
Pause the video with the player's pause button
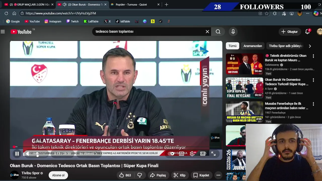pyautogui.click(x=17, y=154)
